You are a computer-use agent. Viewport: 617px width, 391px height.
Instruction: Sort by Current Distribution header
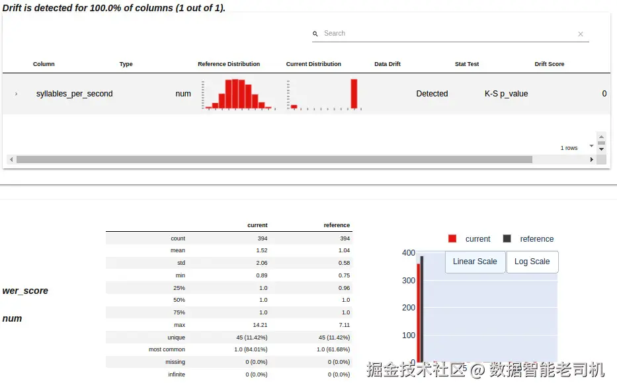pyautogui.click(x=313, y=64)
